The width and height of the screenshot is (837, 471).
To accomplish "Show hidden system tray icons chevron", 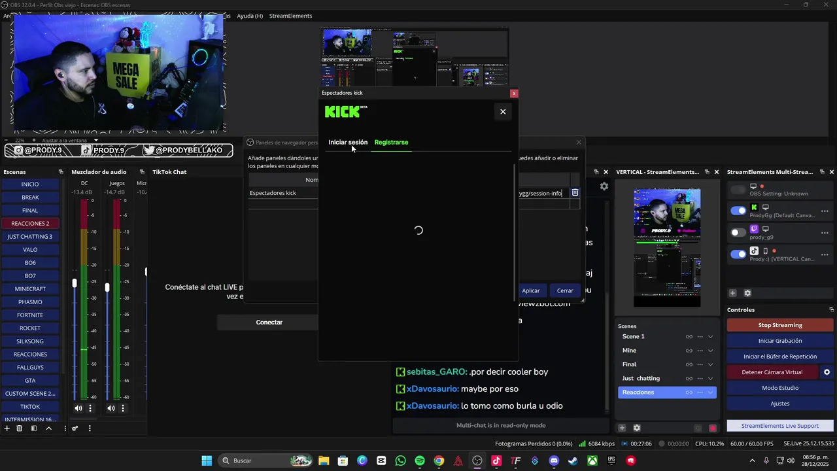I will tap(752, 461).
